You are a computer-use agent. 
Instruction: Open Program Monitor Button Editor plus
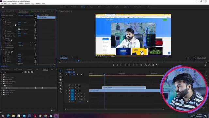205,65
